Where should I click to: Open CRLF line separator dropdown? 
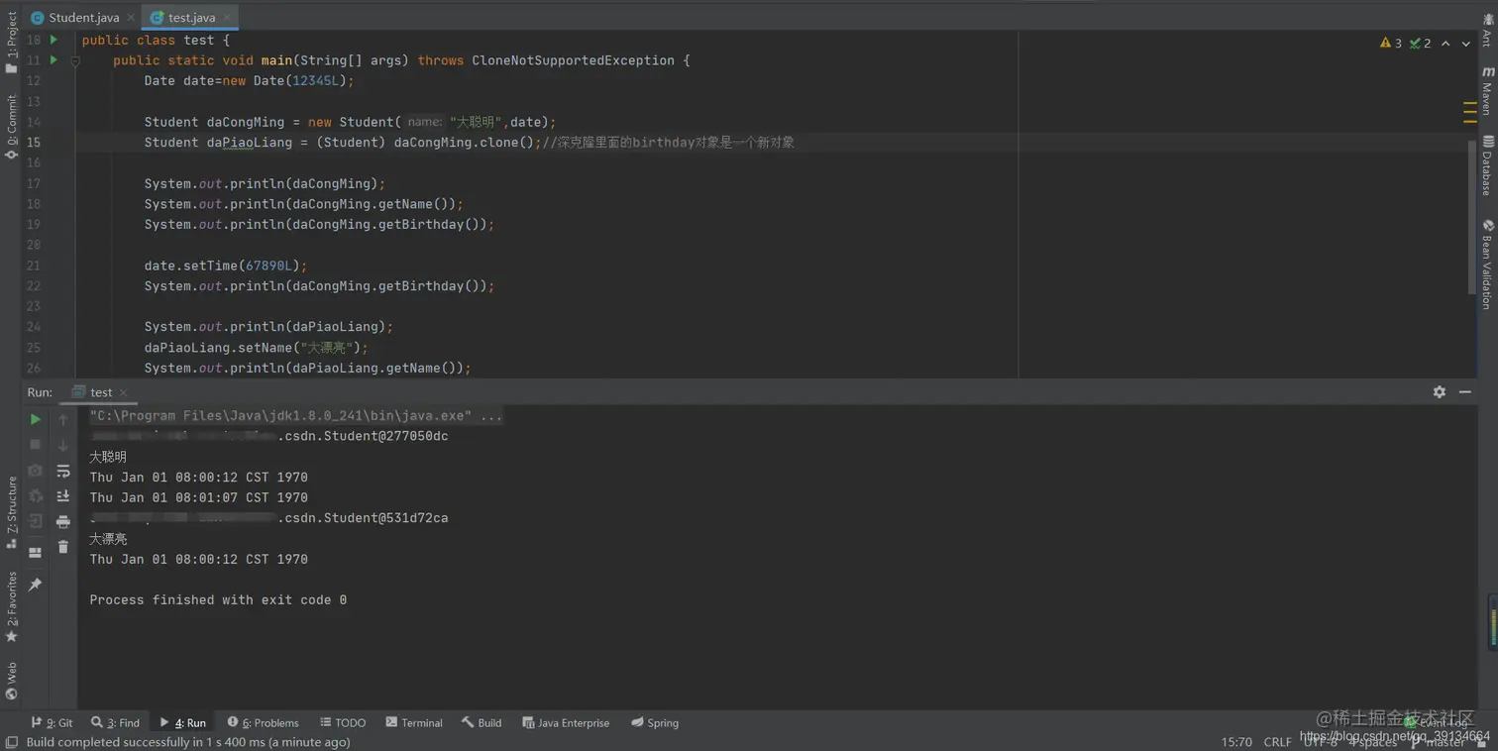[1277, 742]
